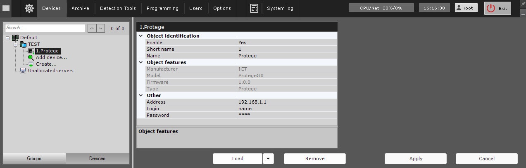Open the Load button dropdown arrow
This screenshot has width=526, height=168.
coord(268,159)
